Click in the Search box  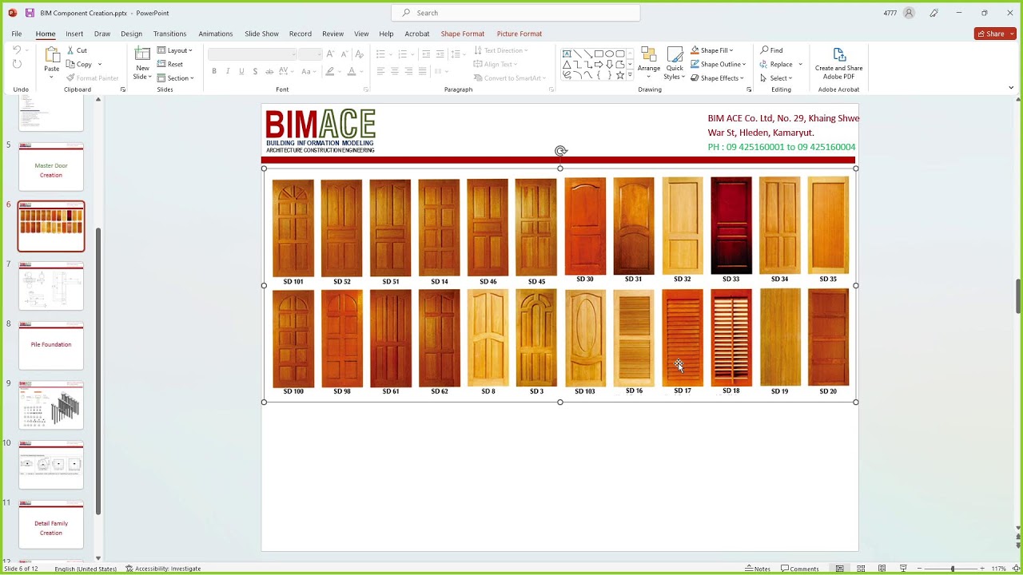click(515, 13)
